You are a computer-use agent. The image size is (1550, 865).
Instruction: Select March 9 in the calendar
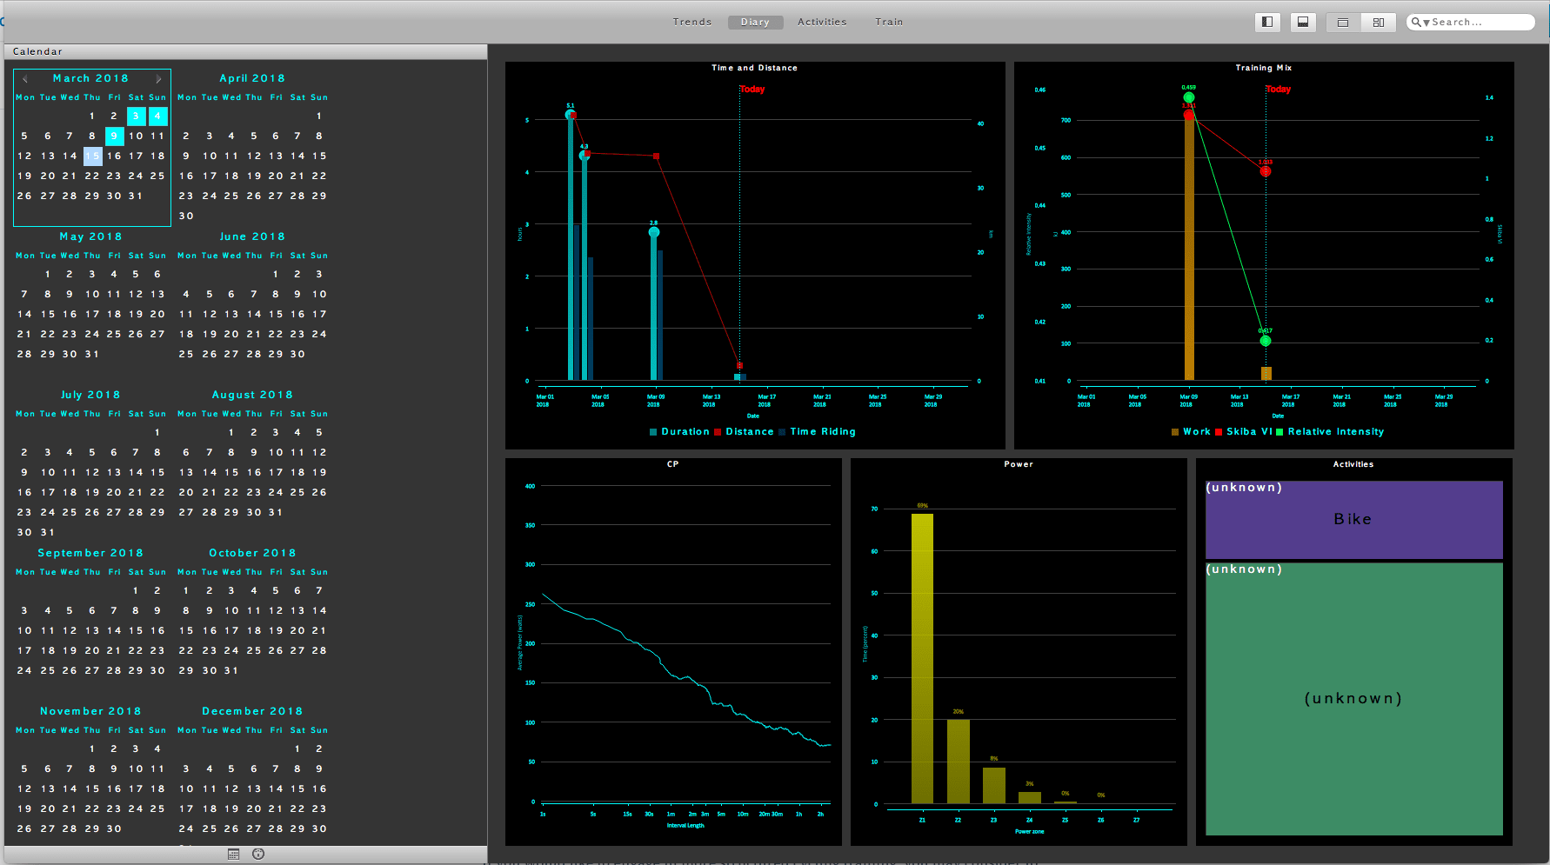(114, 136)
